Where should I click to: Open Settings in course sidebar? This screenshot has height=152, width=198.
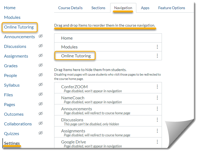coord(12,143)
